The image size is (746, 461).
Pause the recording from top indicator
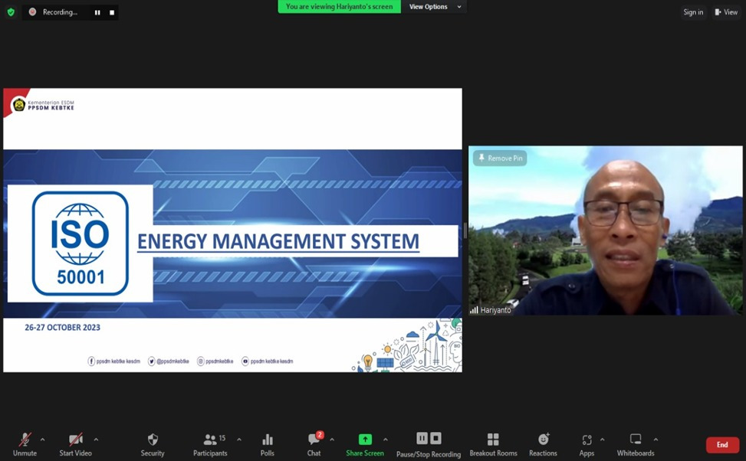click(x=97, y=13)
